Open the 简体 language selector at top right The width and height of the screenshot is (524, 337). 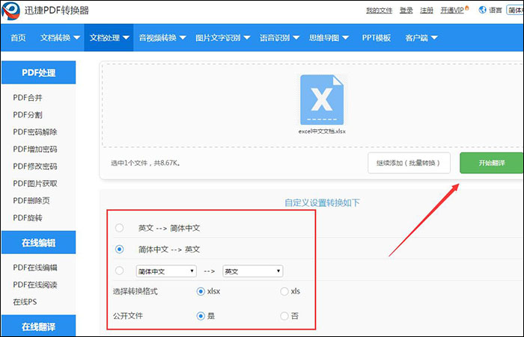[515, 10]
